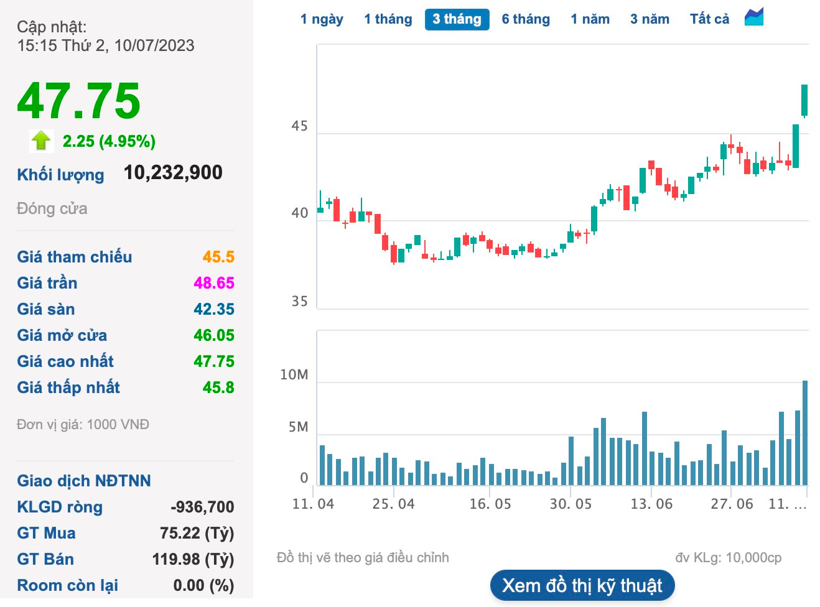Click the latest tall green candlestick
This screenshot has height=607, width=820.
(x=804, y=100)
